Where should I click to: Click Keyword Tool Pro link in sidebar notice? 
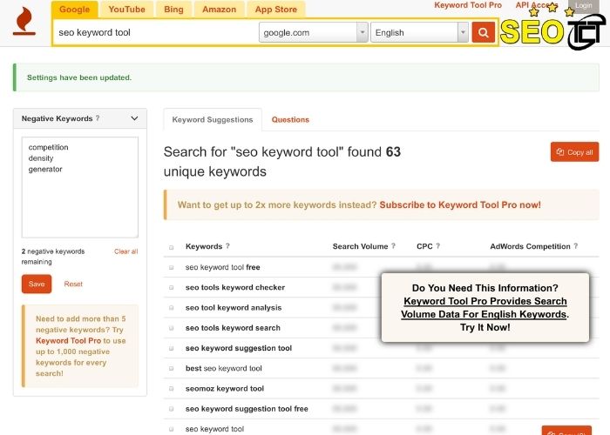click(68, 341)
